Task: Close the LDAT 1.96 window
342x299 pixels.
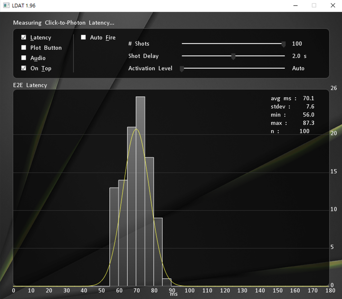Action: pyautogui.click(x=332, y=5)
